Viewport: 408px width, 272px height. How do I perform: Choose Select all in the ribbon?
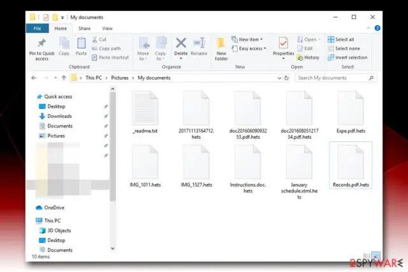[x=341, y=39]
